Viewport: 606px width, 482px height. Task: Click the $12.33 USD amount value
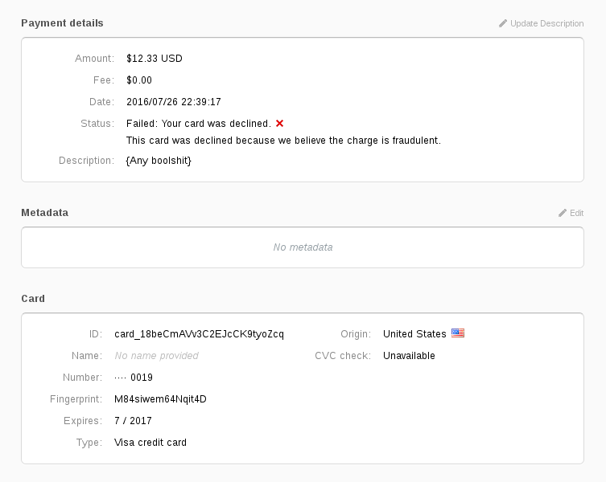[155, 59]
